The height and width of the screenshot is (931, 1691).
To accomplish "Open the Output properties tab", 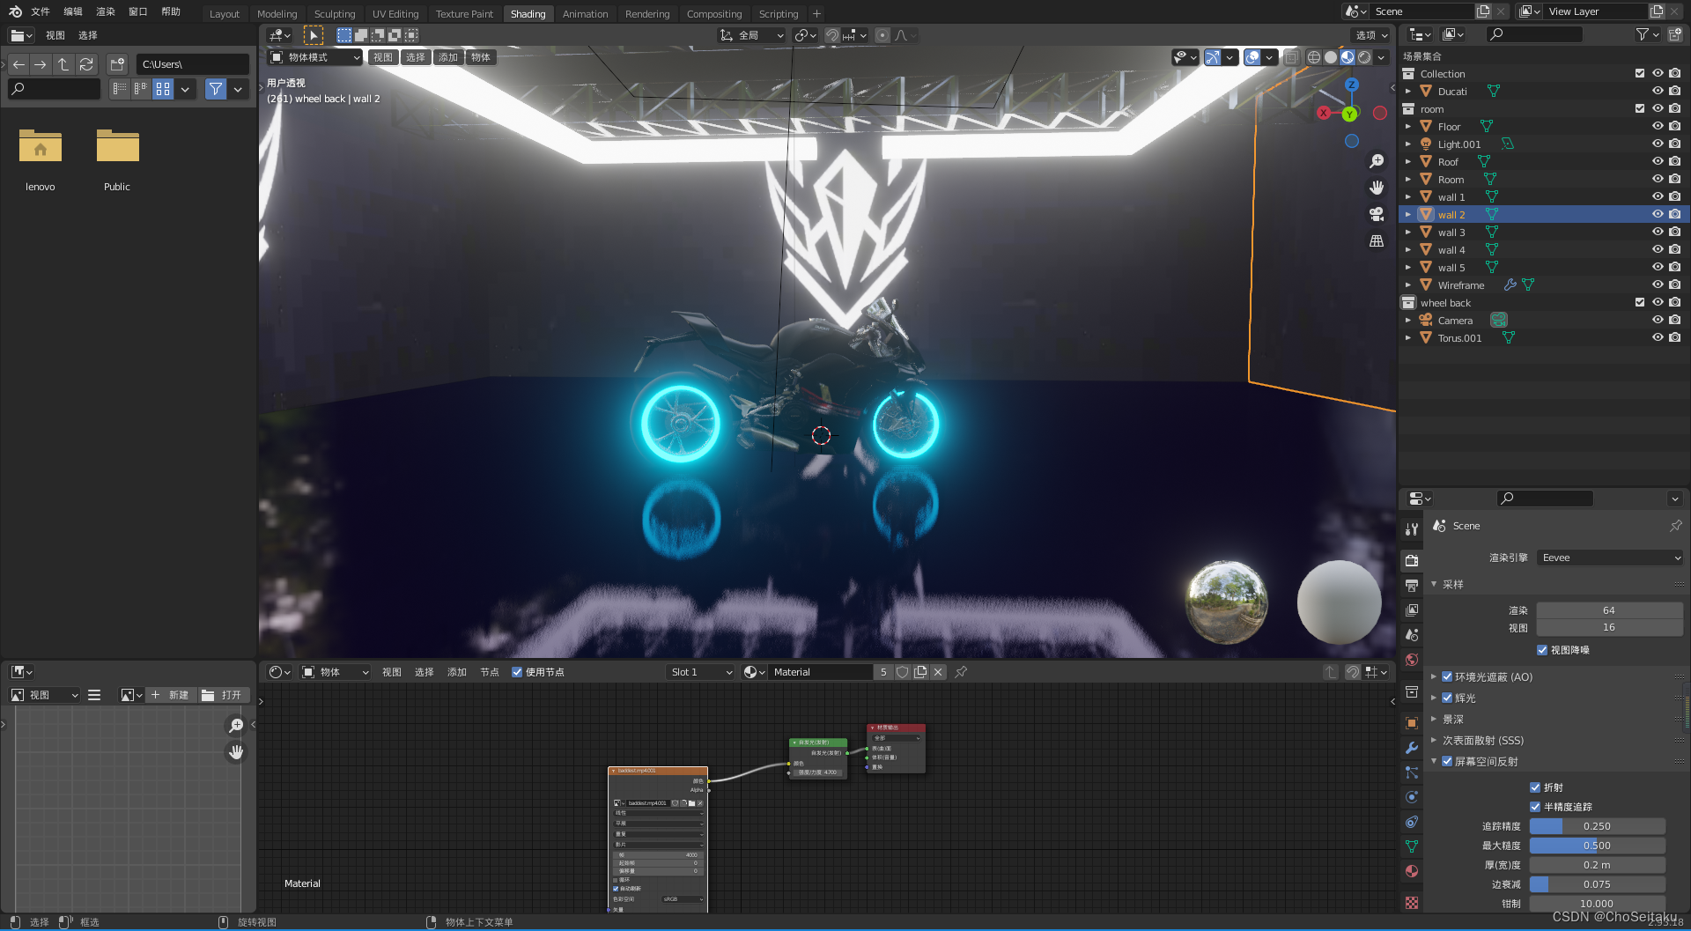I will 1412,586.
